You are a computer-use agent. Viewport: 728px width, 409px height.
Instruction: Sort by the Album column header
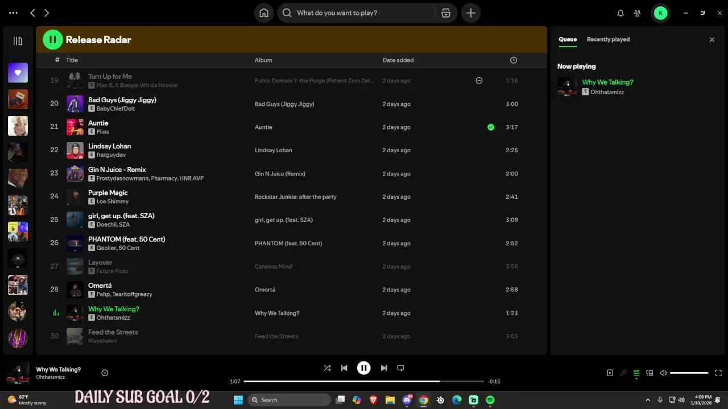(263, 60)
